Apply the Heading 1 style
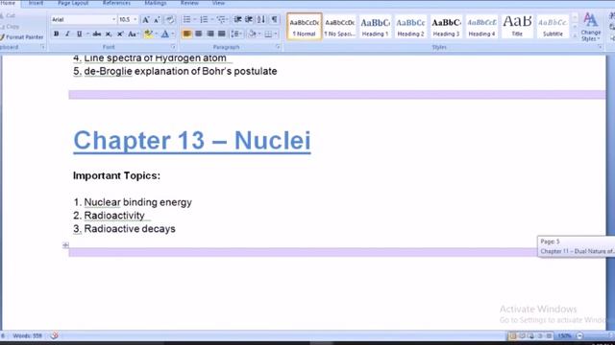This screenshot has height=345, width=615. [375, 27]
